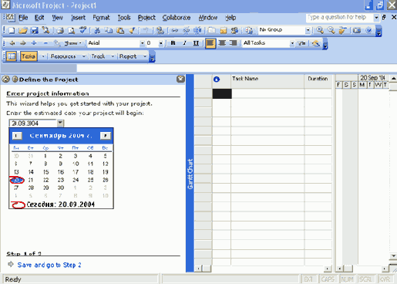The width and height of the screenshot is (397, 284).
Task: Select day 15 in the calendar
Action: 45,172
